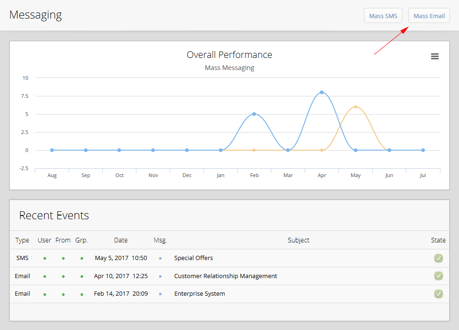Toggle the Grp status dot on the Feb 14 row

pos(81,294)
